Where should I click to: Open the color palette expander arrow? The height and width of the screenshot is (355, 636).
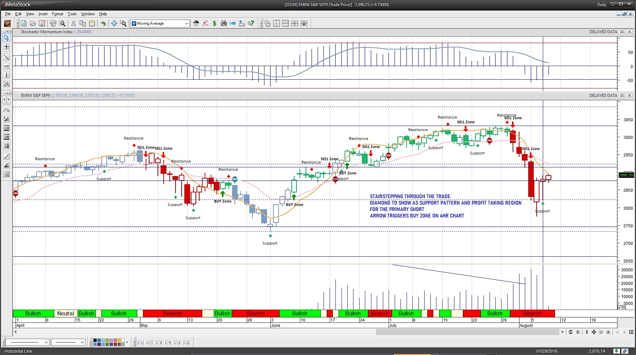coord(127,342)
